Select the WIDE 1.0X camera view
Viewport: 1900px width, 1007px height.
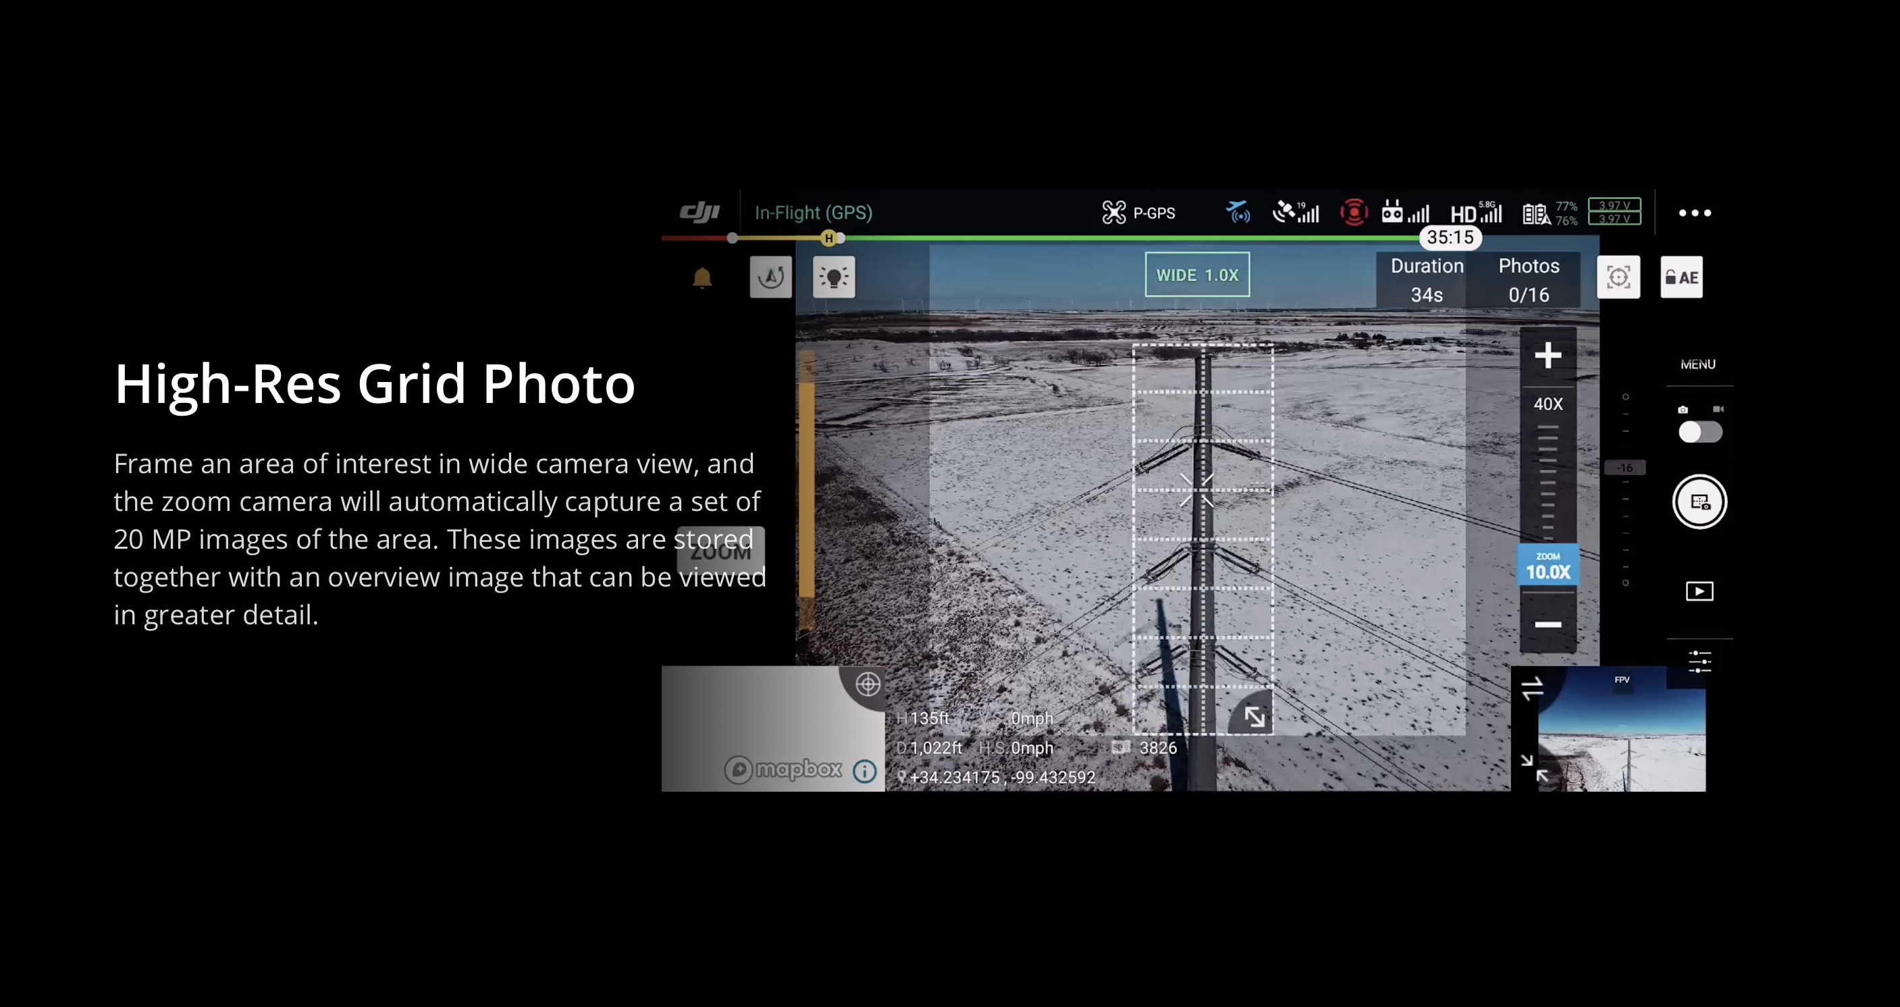(1197, 275)
